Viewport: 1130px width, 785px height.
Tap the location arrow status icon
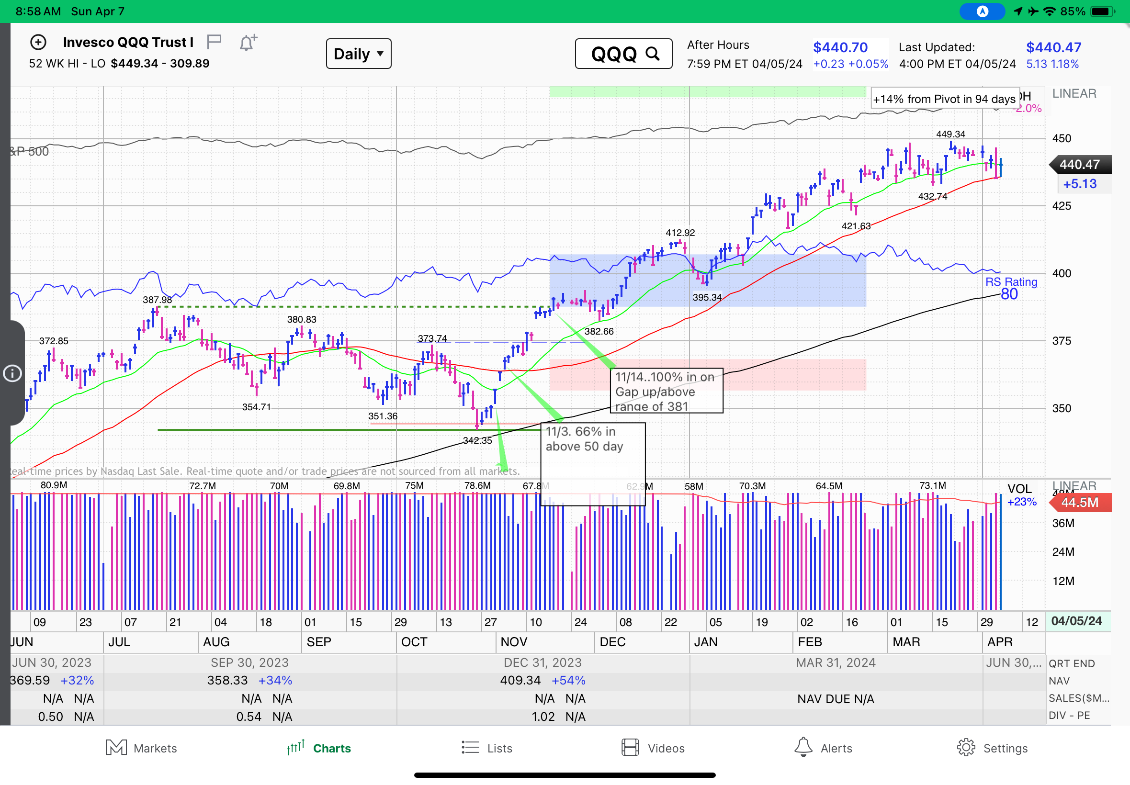(x=1018, y=11)
